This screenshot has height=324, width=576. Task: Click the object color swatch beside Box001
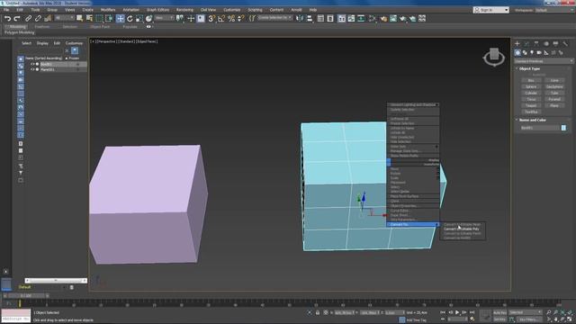coord(563,128)
